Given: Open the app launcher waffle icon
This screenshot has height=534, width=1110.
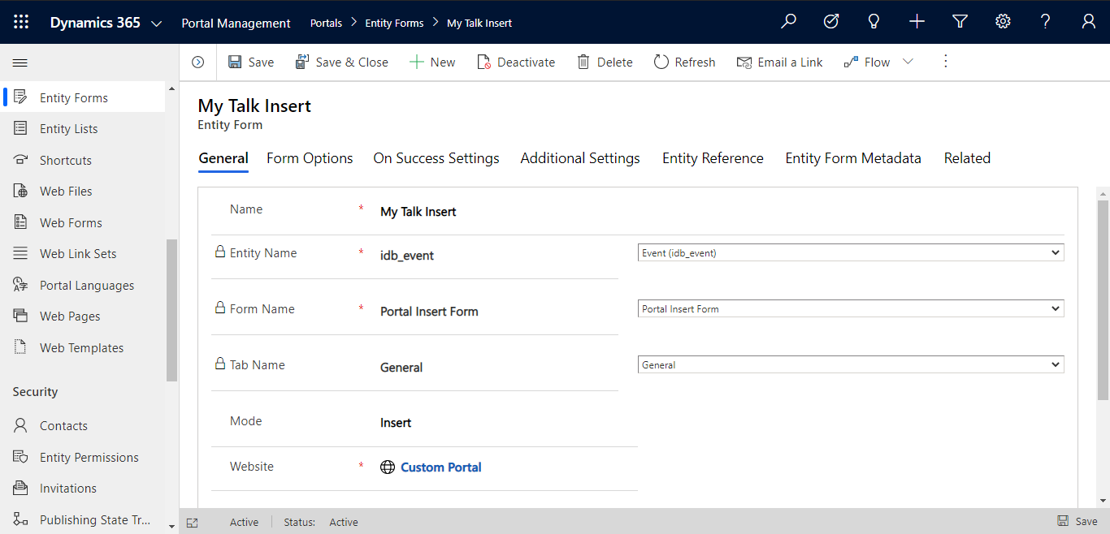Looking at the screenshot, I should point(21,22).
